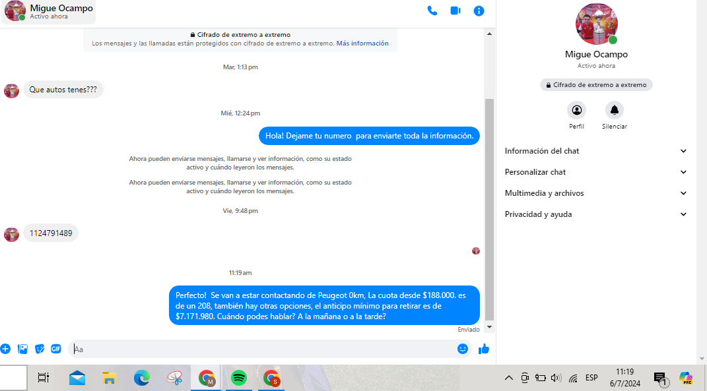Open volume control in system tray
Viewport: 707px width, 391px height.
pyautogui.click(x=556, y=378)
